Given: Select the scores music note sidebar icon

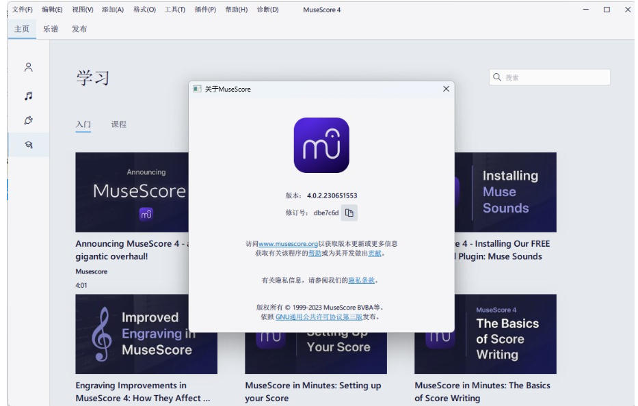Looking at the screenshot, I should 29,96.
